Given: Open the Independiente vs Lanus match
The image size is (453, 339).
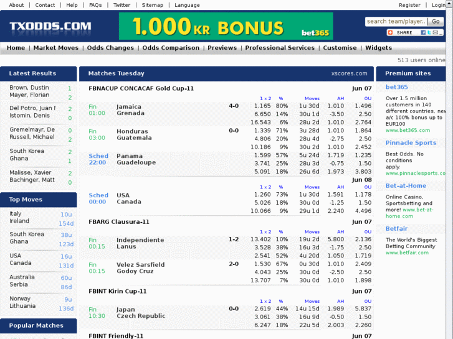Looking at the screenshot, I should tap(140, 243).
